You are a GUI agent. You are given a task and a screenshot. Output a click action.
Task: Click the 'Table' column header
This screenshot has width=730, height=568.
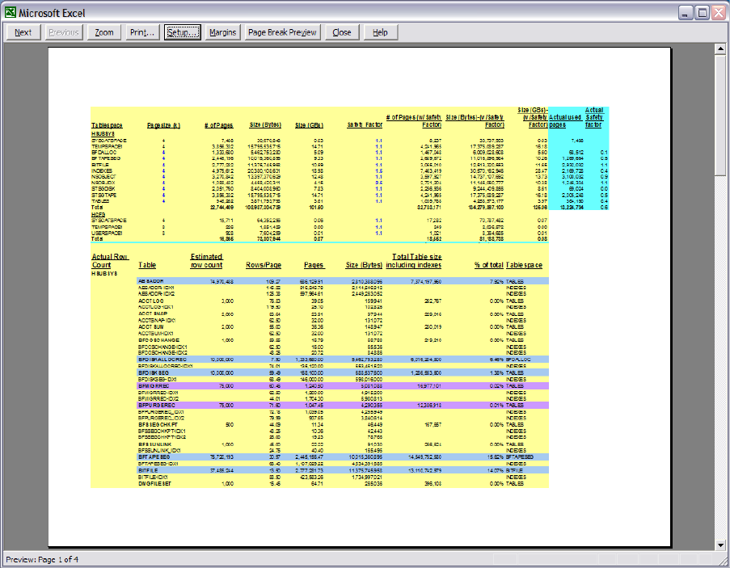(147, 265)
